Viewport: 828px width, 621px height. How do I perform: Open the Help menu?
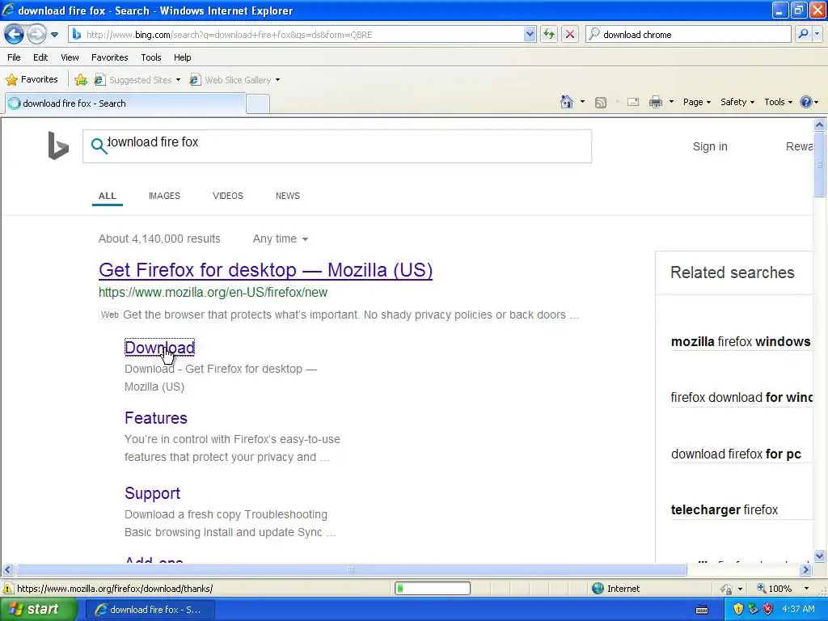[x=182, y=57]
